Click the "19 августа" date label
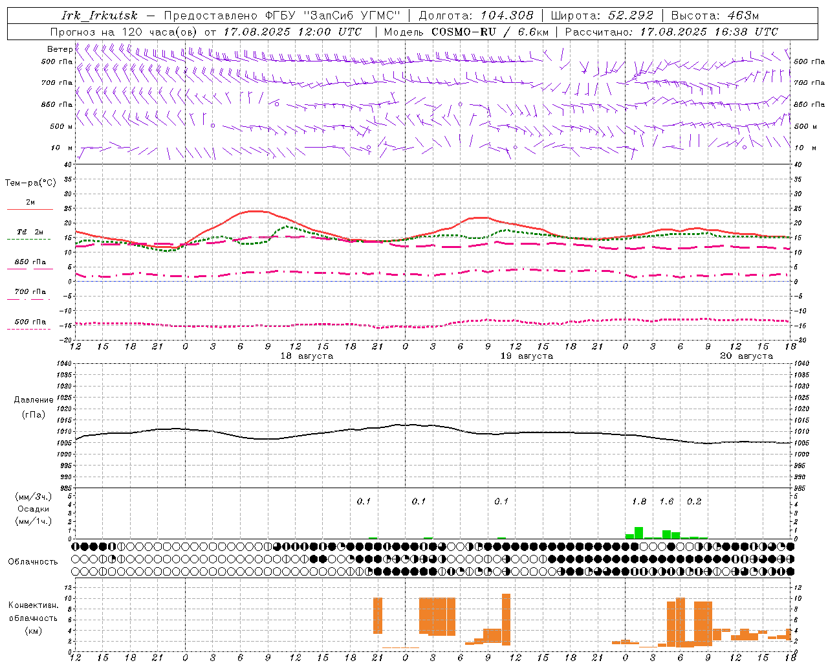Viewport: 828px width, 663px height. click(x=527, y=356)
